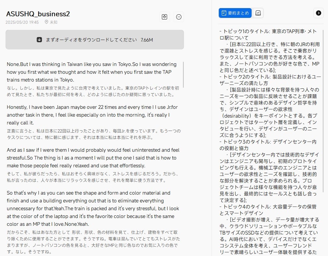Click the translation starting なし。しかし、私は東京で
Viewport: 328px width, 256px height.
[x=93, y=91]
